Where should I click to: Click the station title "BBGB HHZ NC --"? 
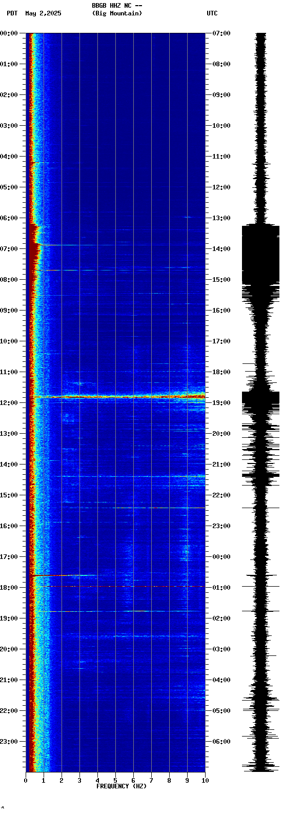pos(117,6)
